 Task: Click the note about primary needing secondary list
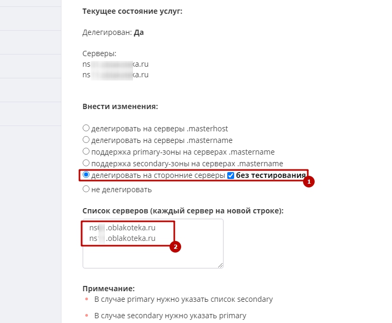point(183,299)
